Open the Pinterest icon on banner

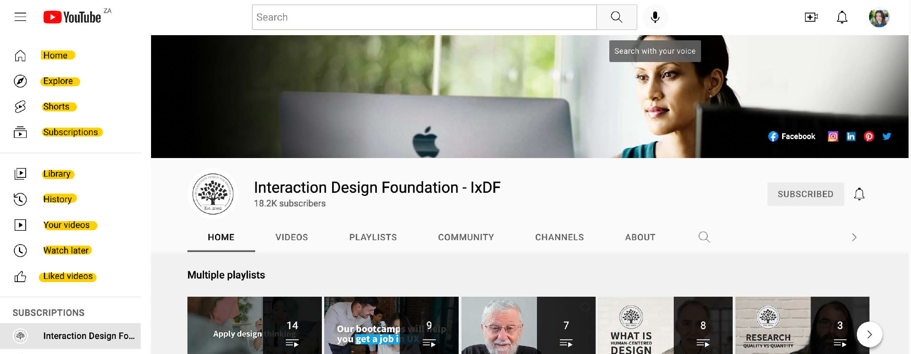pyautogui.click(x=869, y=136)
